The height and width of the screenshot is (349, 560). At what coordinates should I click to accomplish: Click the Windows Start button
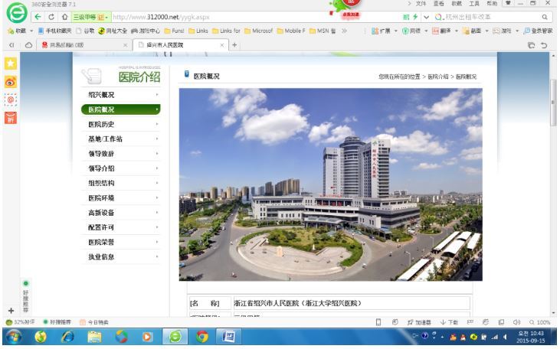pos(14,337)
